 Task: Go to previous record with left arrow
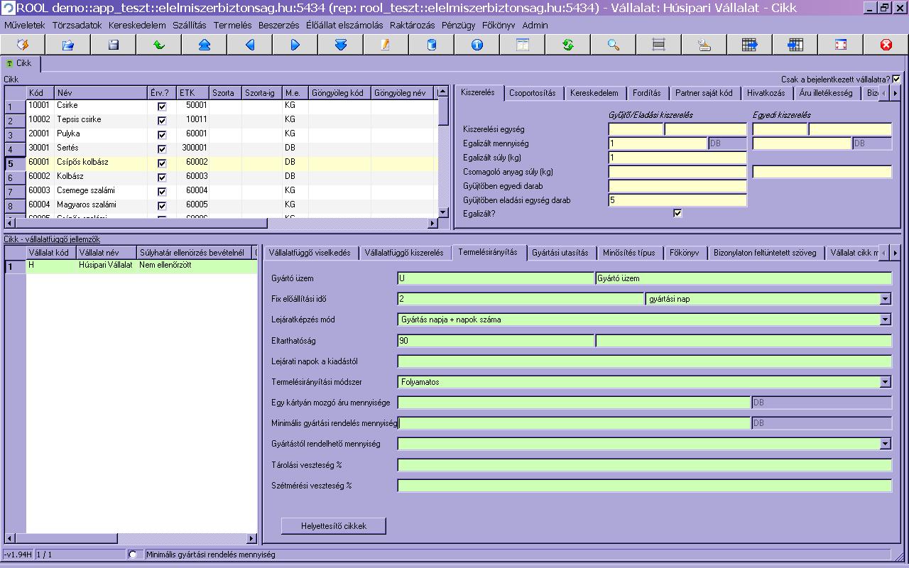[250, 45]
